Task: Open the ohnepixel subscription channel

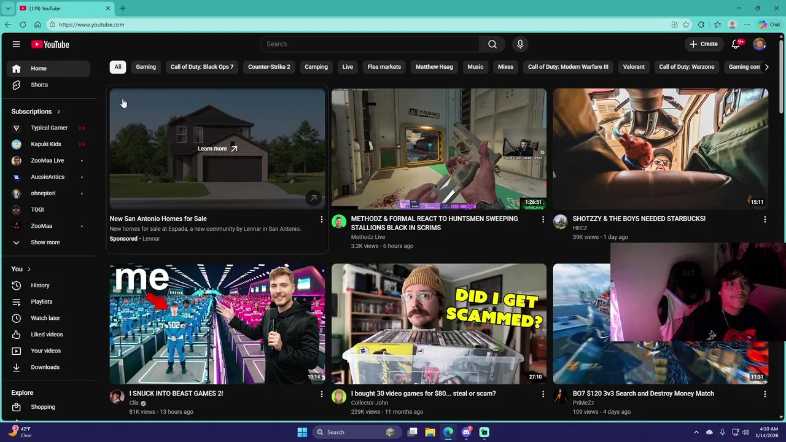Action: pos(49,193)
